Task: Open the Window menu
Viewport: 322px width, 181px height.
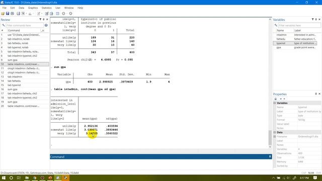Action: coord(69,8)
